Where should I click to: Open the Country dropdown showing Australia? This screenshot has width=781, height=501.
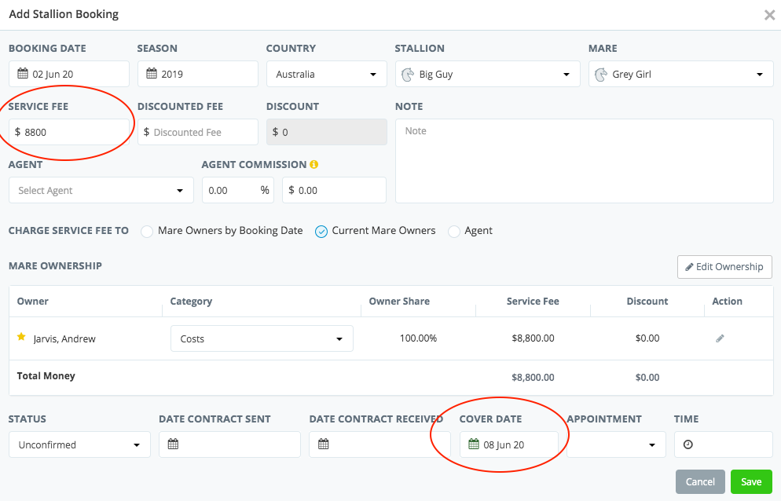pyautogui.click(x=326, y=75)
